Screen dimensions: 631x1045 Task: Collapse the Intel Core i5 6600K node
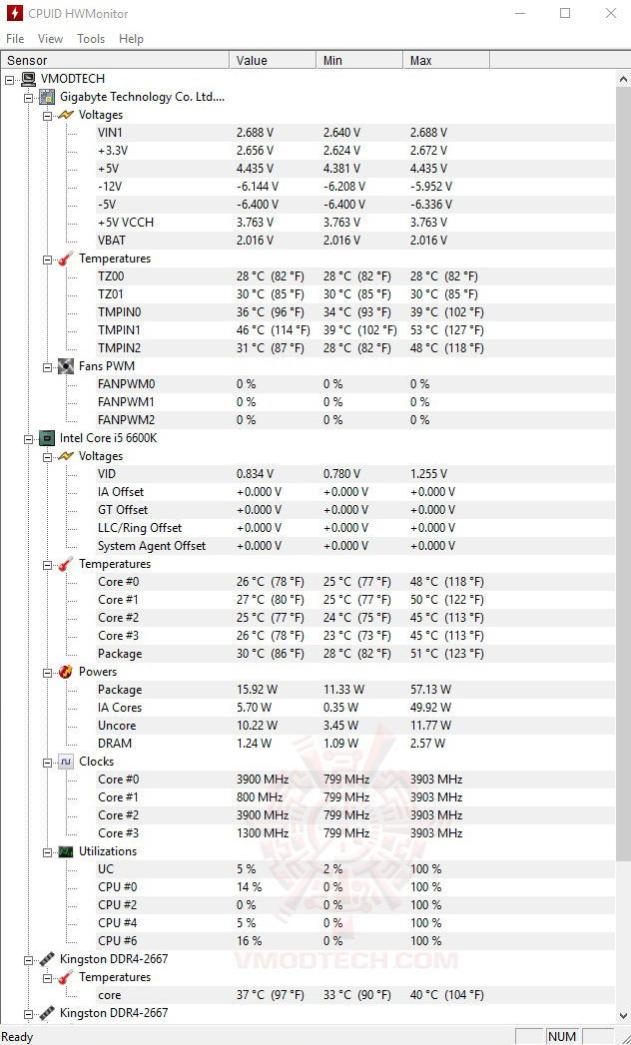[28, 438]
